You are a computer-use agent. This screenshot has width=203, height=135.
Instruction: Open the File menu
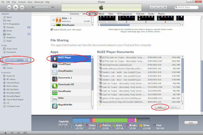click(x=3, y=2)
